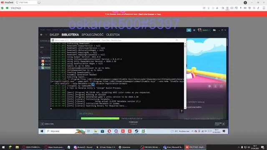Open the SPOŁECZNOŚĆ tab in Steam

93,35
